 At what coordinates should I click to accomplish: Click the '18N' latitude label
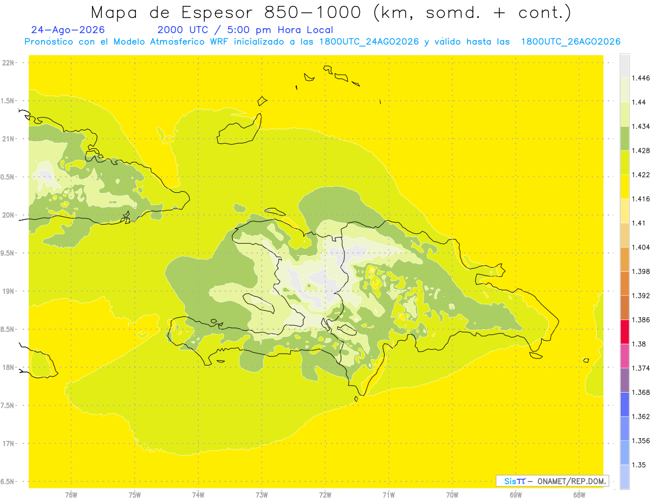[x=8, y=368]
